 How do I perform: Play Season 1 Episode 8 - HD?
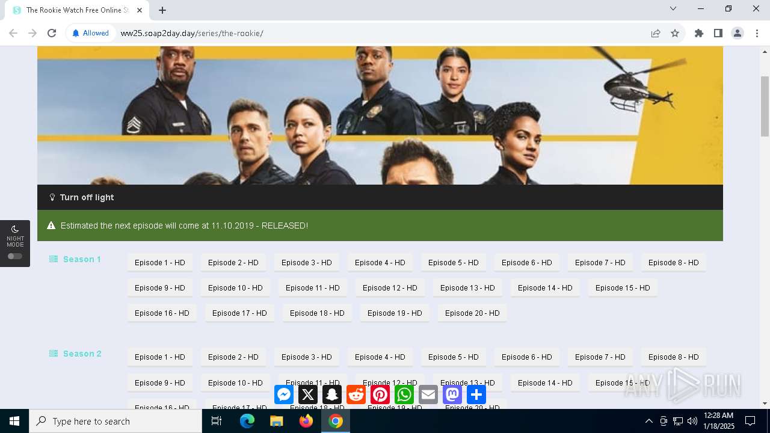click(674, 263)
